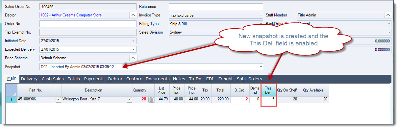Open the To-Do tab

point(195,79)
